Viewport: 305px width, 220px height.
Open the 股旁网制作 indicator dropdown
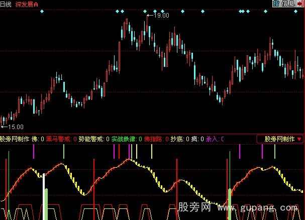[283, 139]
